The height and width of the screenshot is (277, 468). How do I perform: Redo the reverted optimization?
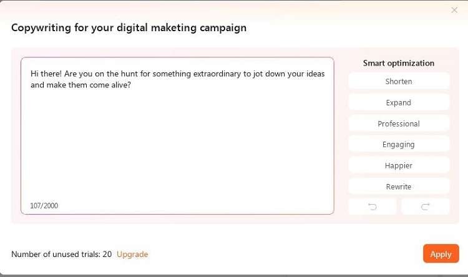425,207
